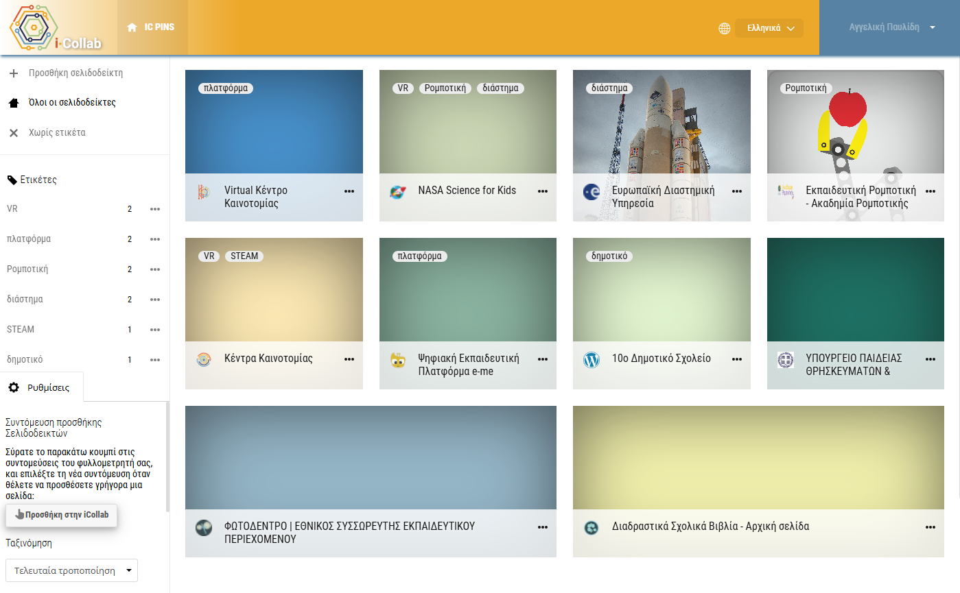Click the Προσθήκη στην iCollab button

click(61, 515)
